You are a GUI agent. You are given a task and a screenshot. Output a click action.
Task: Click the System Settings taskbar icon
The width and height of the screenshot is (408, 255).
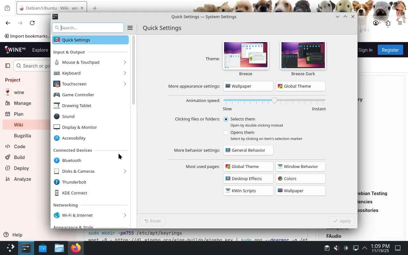tap(26, 248)
